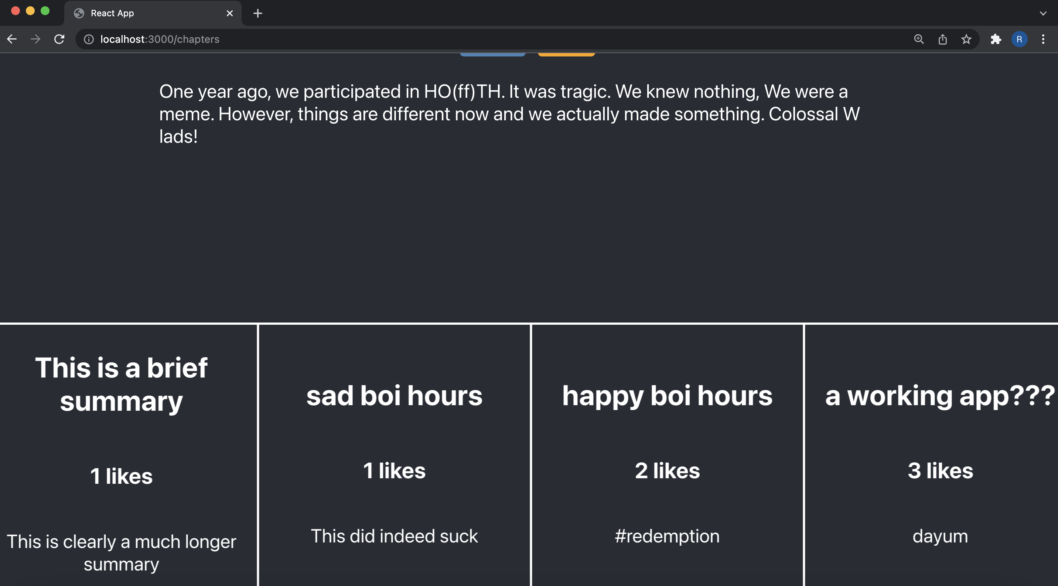Bookmark this page with star icon

[x=966, y=39]
